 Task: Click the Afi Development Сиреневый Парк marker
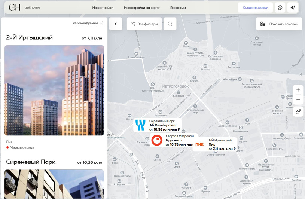tap(158, 125)
